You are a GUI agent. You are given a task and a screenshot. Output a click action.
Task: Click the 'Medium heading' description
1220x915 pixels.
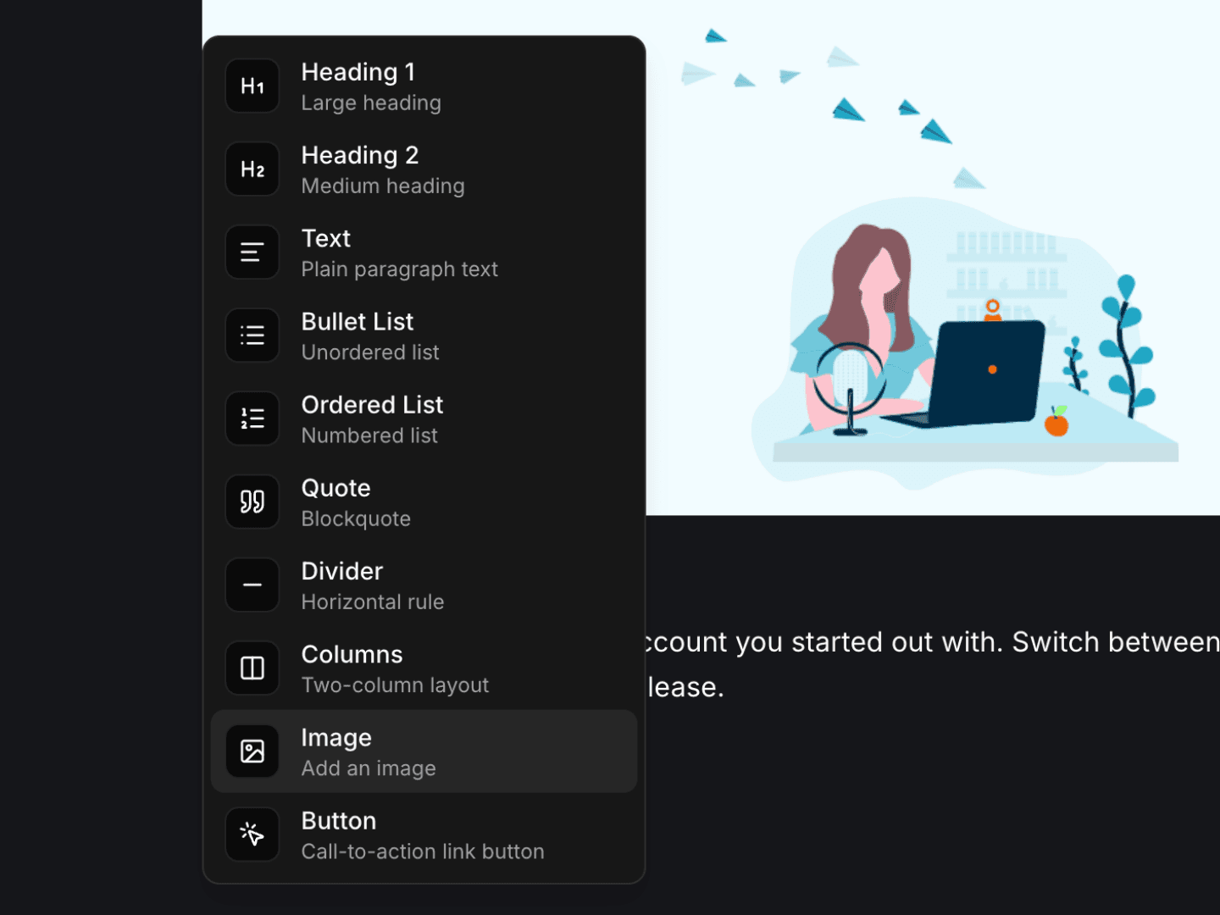(383, 186)
